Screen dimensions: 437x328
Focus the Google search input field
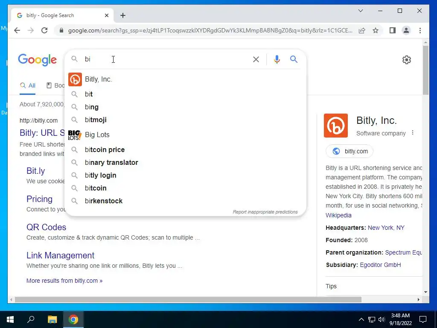click(x=166, y=59)
